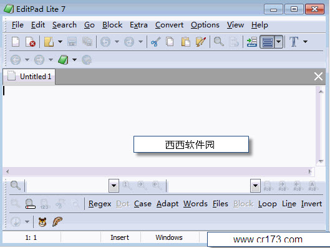The width and height of the screenshot is (330, 248).
Task: Expand the Forward history dropdown arrow
Action: click(51, 60)
